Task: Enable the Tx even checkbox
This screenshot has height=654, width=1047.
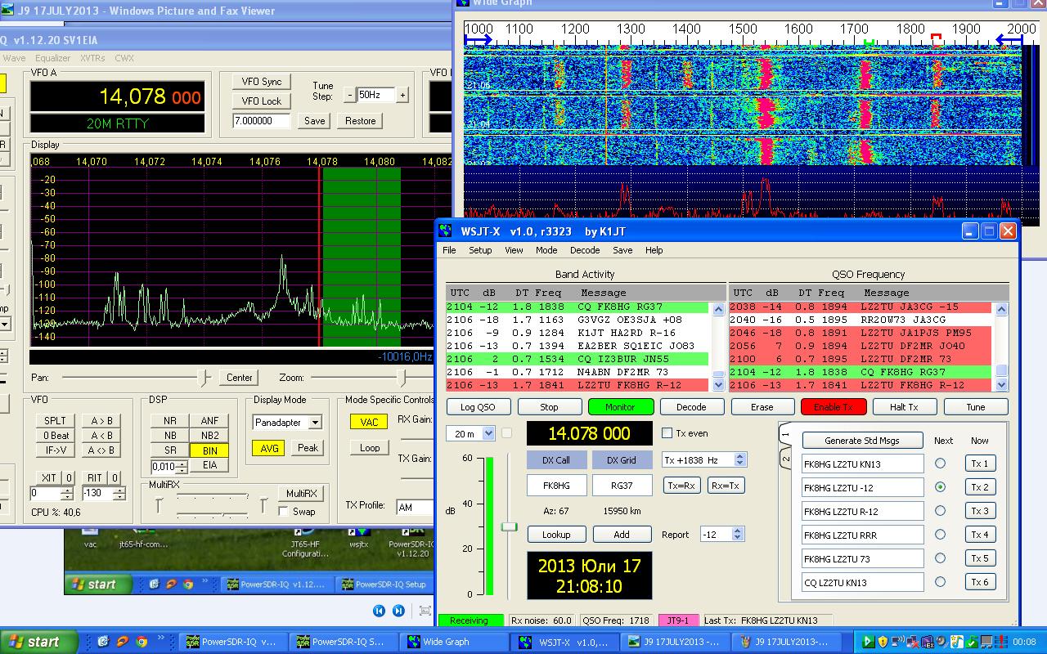Action: pyautogui.click(x=667, y=433)
